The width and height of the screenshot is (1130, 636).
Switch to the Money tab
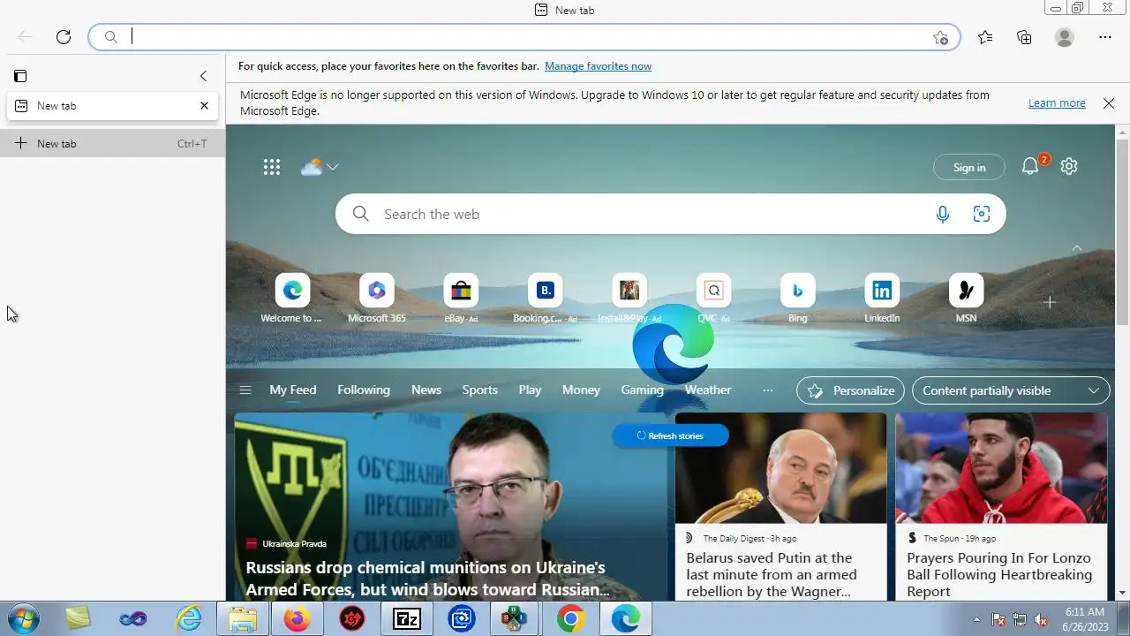(x=581, y=390)
